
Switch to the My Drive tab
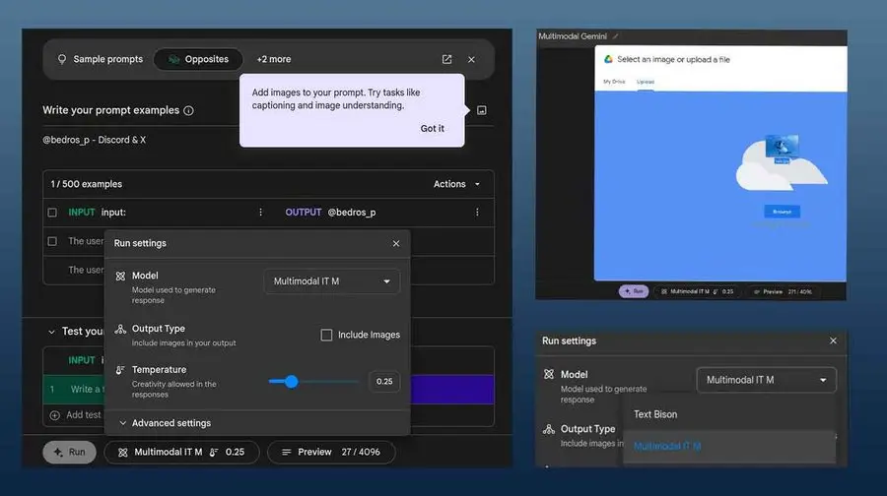point(614,82)
